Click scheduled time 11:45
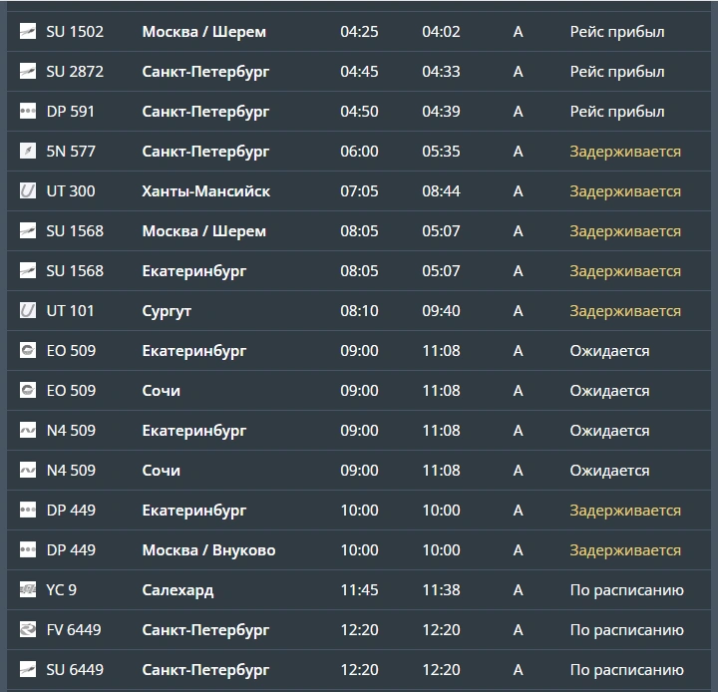Screen dimensions: 718x692 coord(359,589)
